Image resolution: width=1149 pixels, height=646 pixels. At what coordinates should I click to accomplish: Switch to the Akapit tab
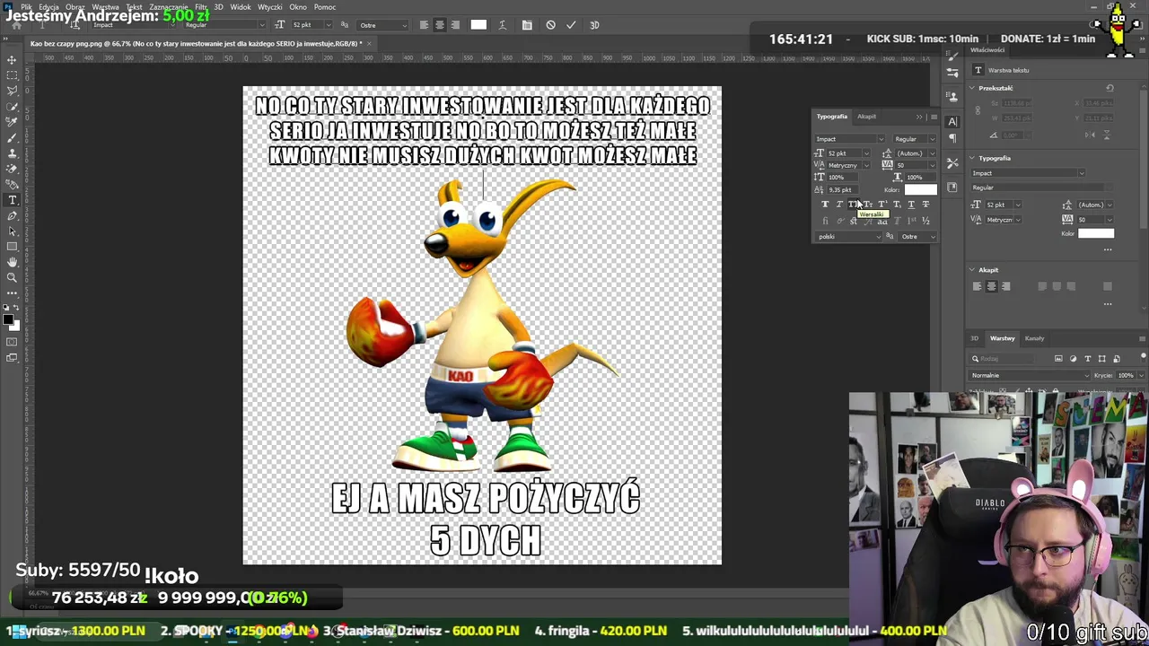(x=866, y=117)
